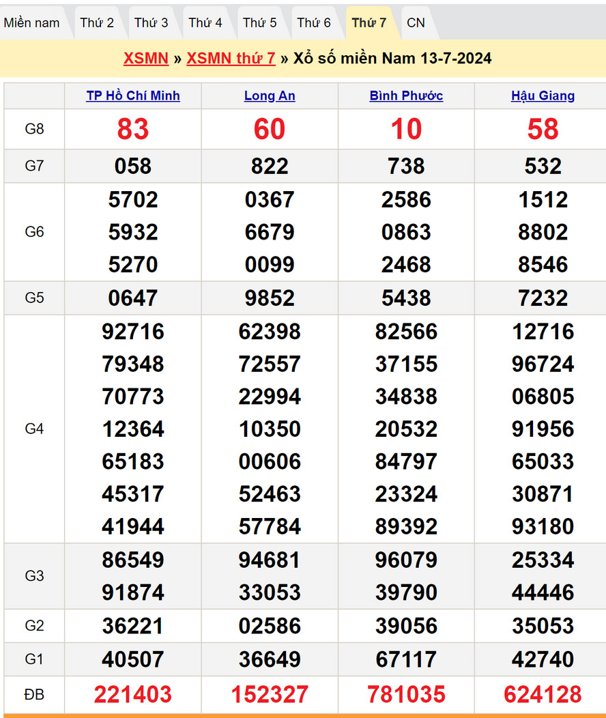Viewport: 606px width, 718px height.
Task: Follow the XSMN breadcrumb link
Action: point(146,58)
